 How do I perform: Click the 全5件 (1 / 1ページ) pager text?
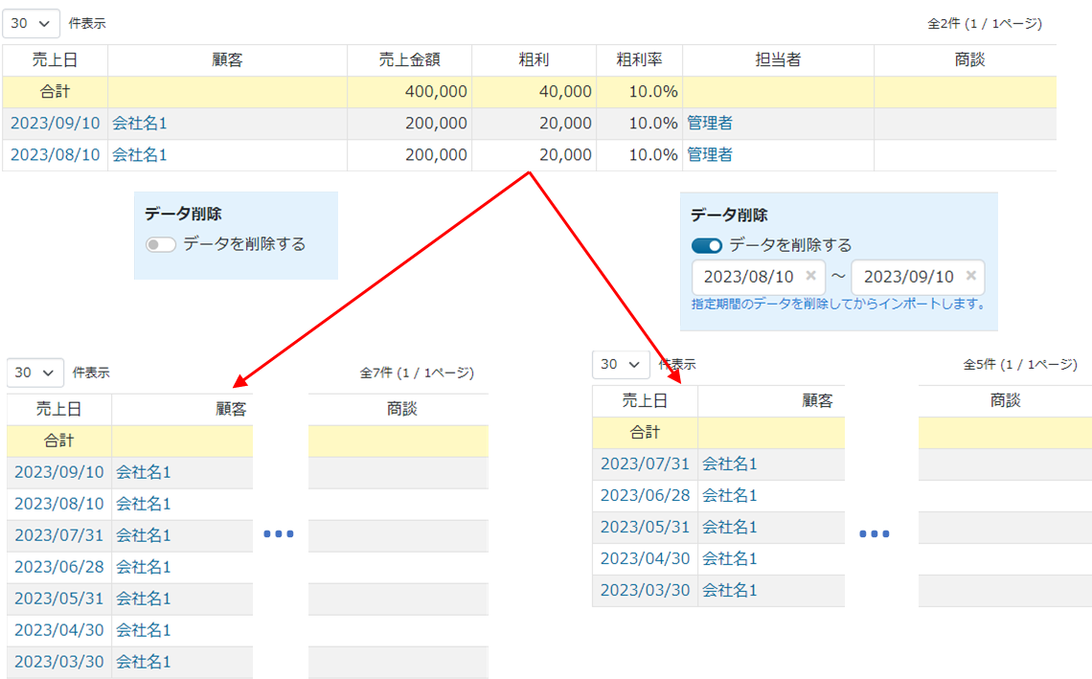click(1020, 364)
